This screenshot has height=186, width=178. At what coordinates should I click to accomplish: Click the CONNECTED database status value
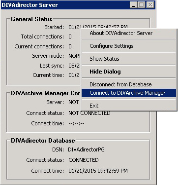point(84,160)
